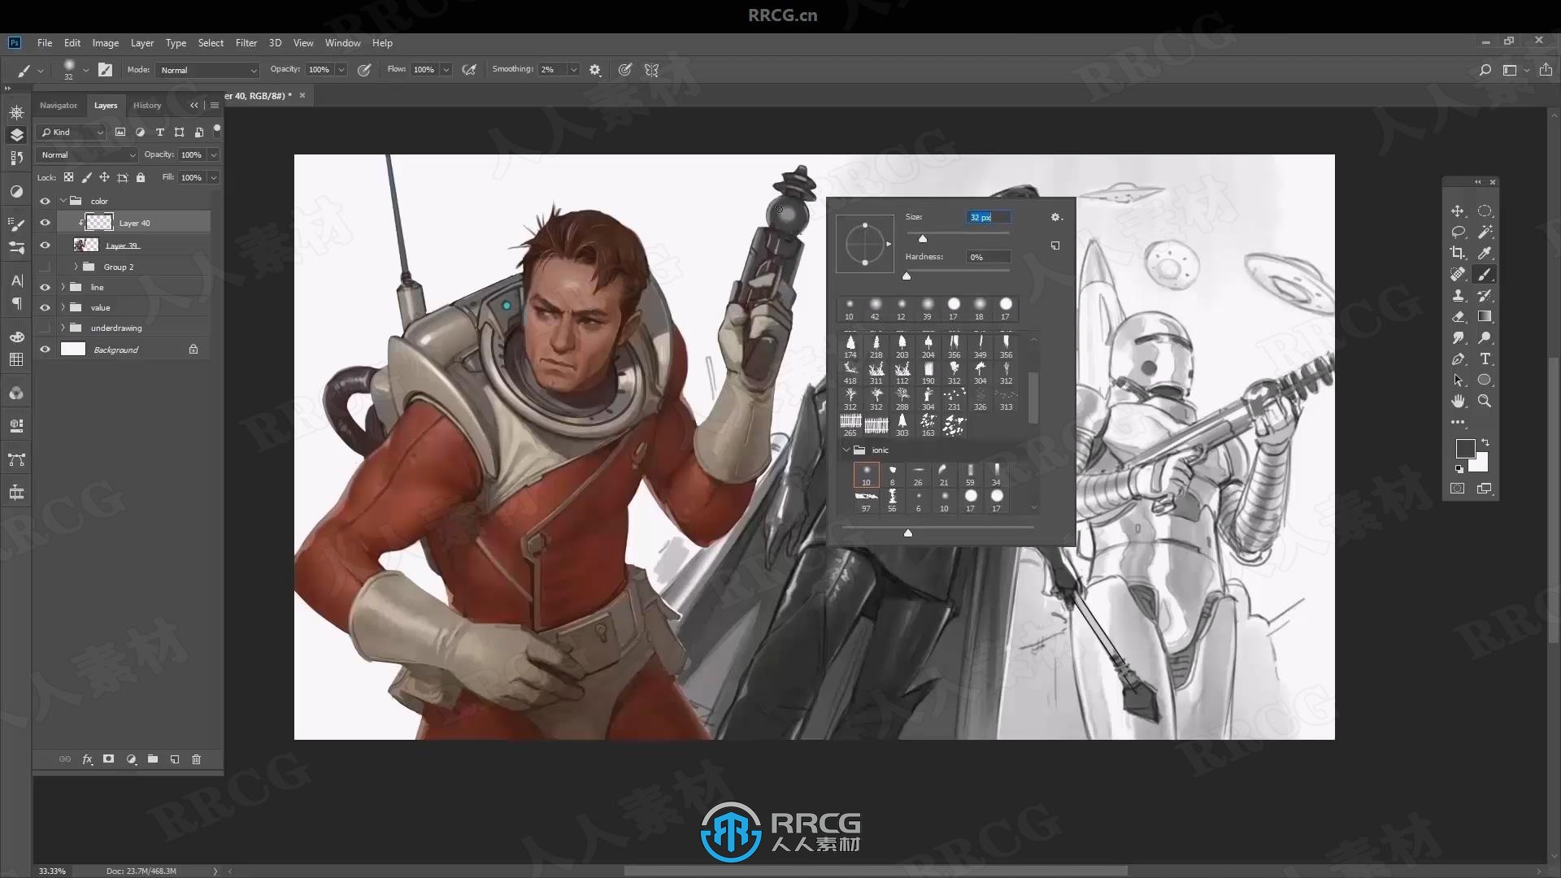Image resolution: width=1561 pixels, height=878 pixels.
Task: Select the Lasso tool
Action: (x=1458, y=233)
